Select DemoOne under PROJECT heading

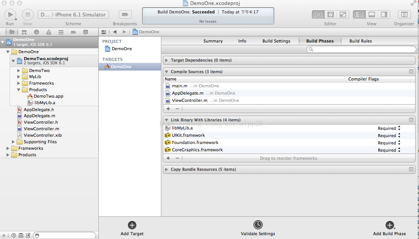pyautogui.click(x=119, y=49)
